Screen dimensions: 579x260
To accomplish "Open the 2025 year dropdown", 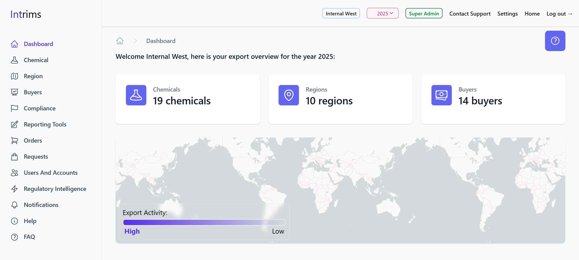I will 382,14.
